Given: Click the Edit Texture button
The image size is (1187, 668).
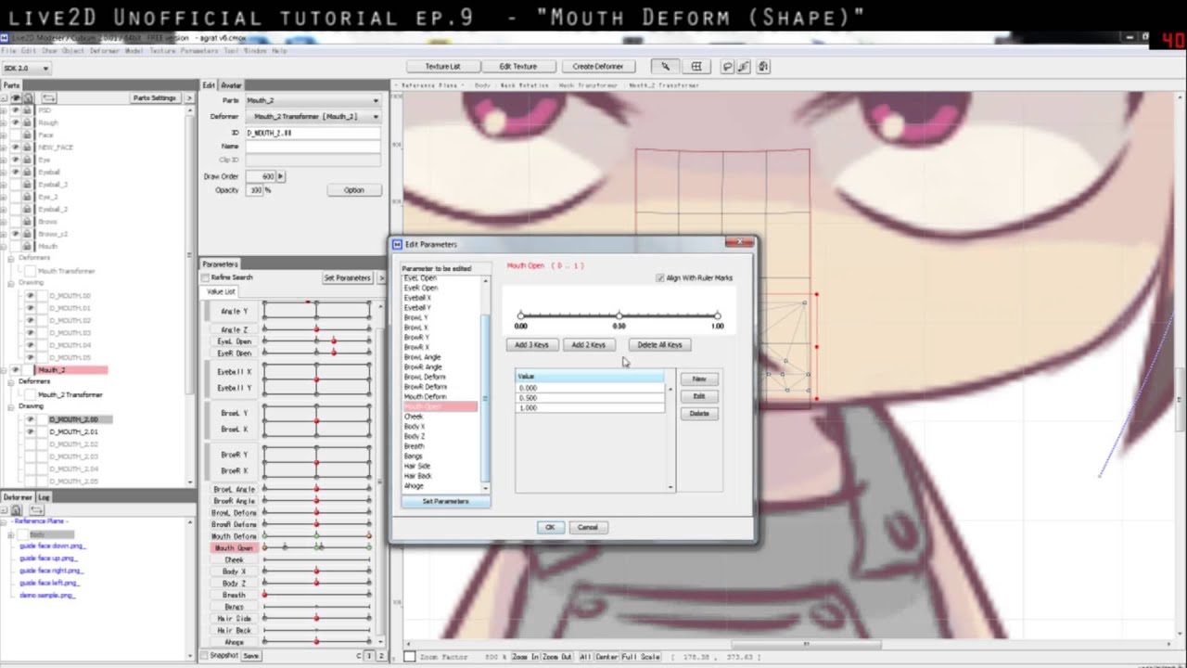Looking at the screenshot, I should pyautogui.click(x=517, y=66).
